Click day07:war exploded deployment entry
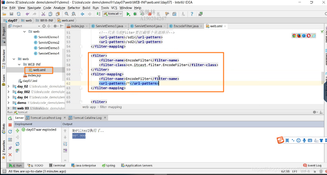 coord(41,130)
